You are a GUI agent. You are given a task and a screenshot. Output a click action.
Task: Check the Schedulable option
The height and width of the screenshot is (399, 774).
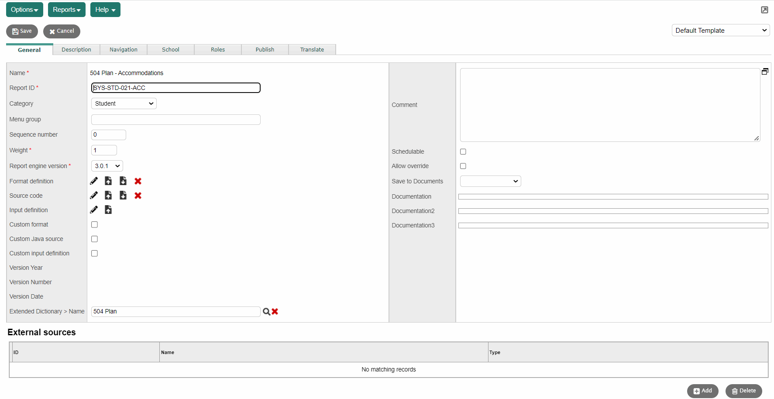(x=463, y=152)
